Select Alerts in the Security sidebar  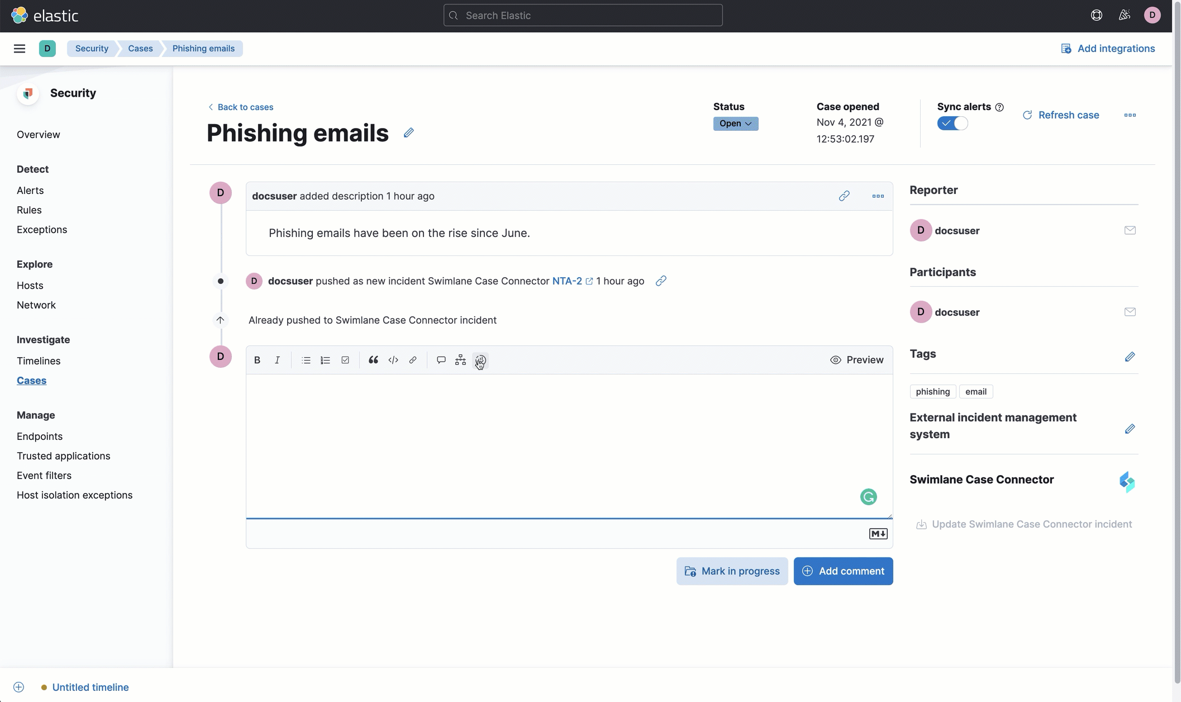(x=30, y=190)
